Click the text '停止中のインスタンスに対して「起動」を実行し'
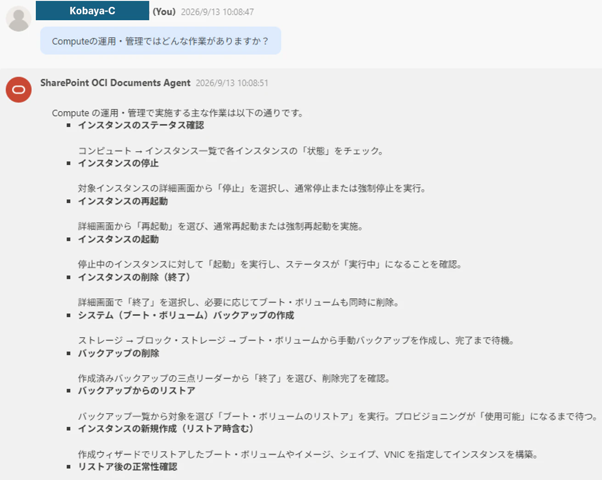Image resolution: width=602 pixels, height=480 pixels. click(x=177, y=264)
